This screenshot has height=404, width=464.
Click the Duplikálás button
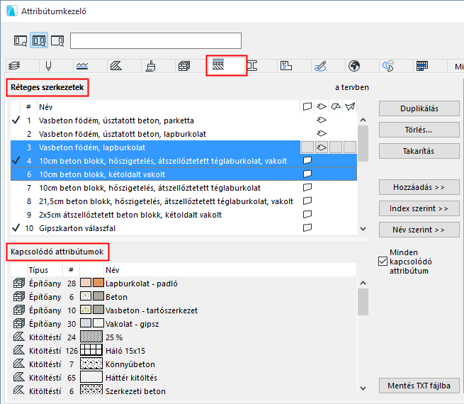click(x=419, y=108)
